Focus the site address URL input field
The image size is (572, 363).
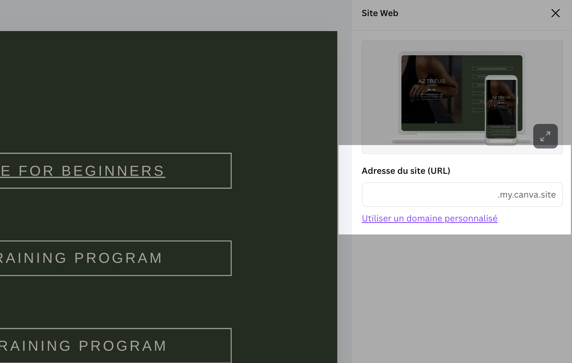[462, 195]
